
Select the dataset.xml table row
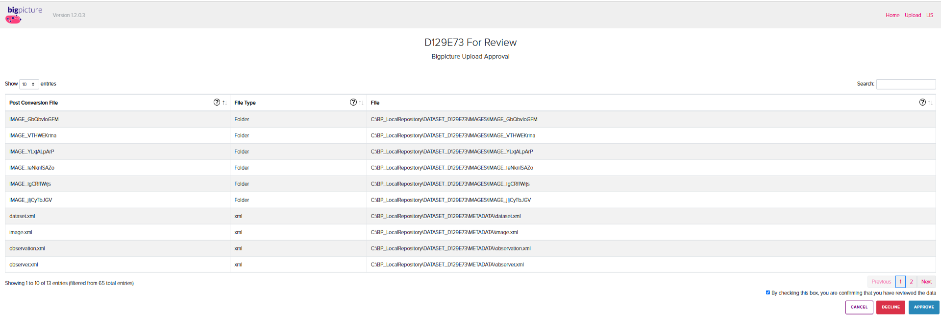(470, 216)
